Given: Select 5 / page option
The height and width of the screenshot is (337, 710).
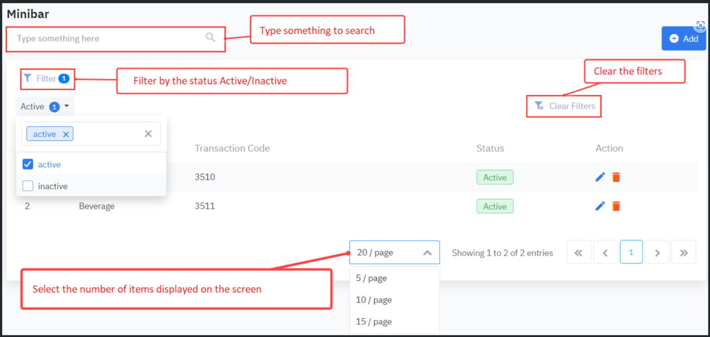Looking at the screenshot, I should 372,278.
